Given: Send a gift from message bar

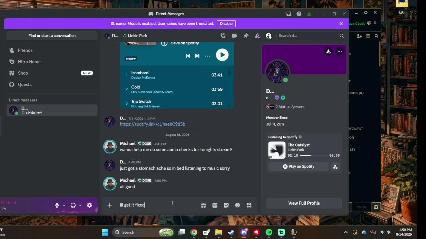Looking at the screenshot, I should pos(203,205).
